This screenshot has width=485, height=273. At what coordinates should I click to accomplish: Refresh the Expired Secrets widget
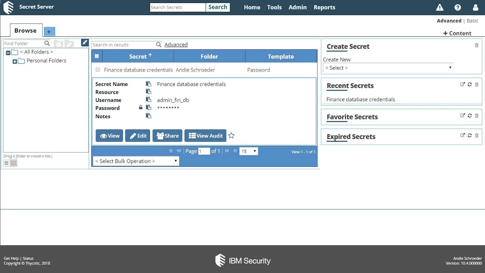click(470, 135)
